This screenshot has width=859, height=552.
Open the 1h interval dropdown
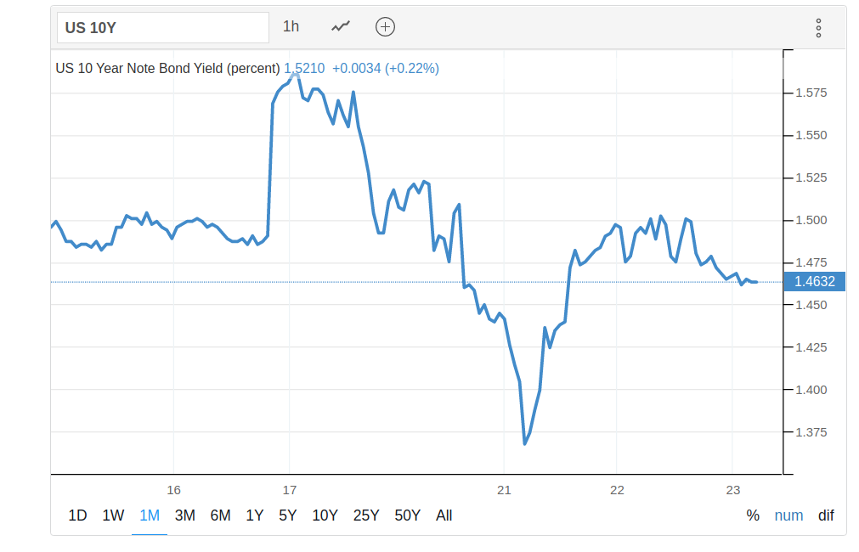291,26
